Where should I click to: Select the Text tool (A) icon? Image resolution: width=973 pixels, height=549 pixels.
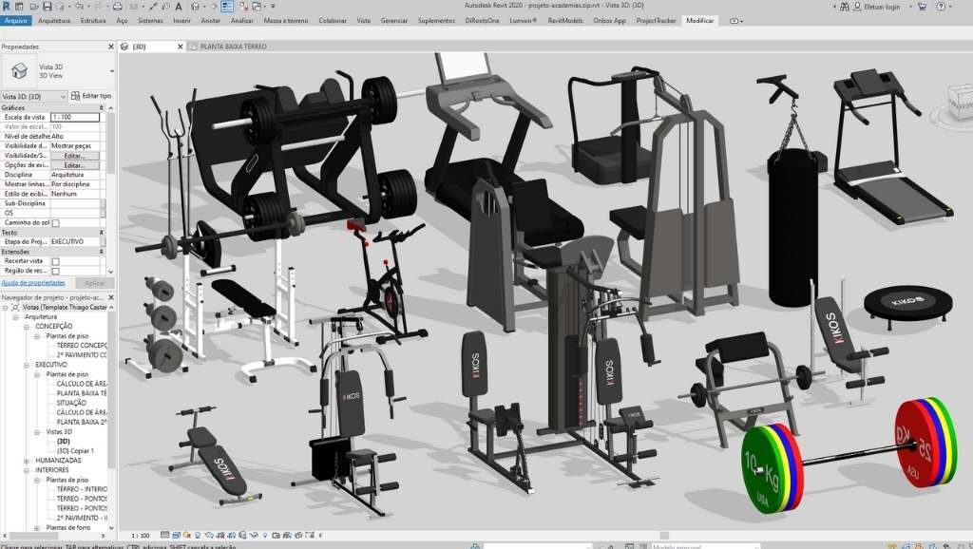point(178,6)
